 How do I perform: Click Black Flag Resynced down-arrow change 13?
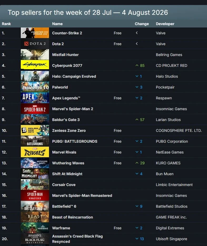(140, 239)
